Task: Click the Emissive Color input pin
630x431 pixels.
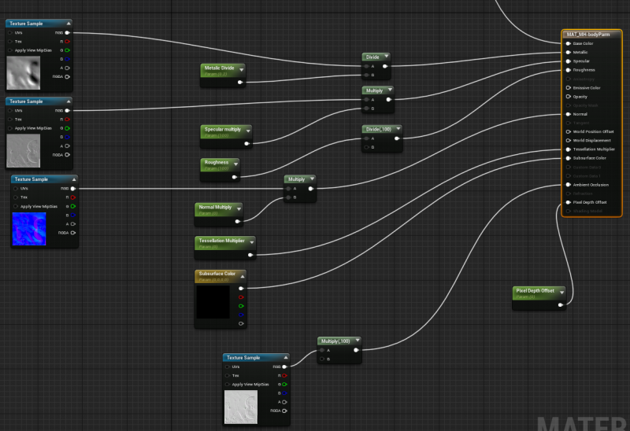Action: [x=567, y=88]
